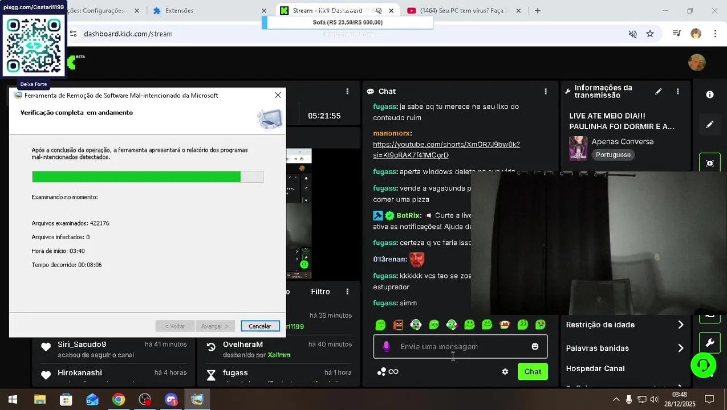Screen dimensions: 727x410
Task: Insert the brown angry face emote
Action: (x=398, y=325)
